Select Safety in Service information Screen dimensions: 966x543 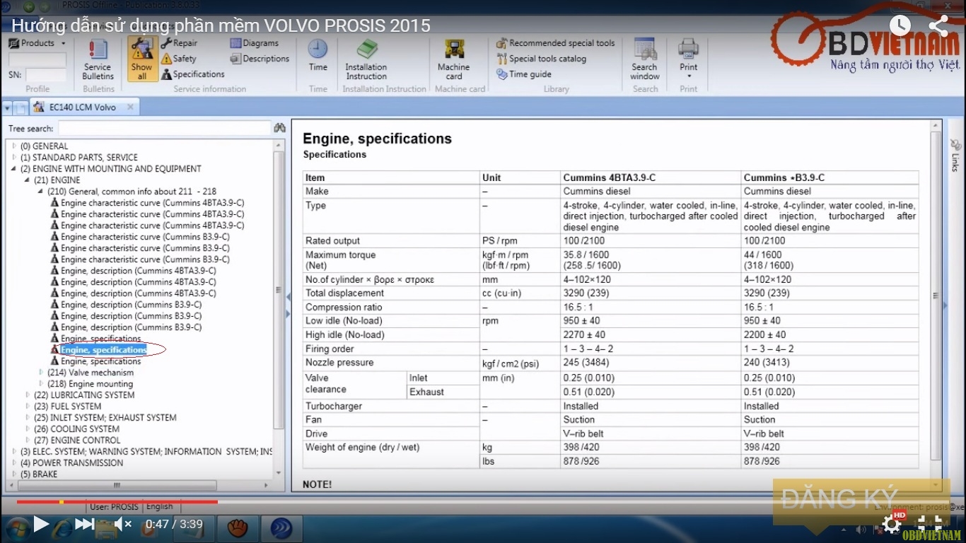pos(179,59)
